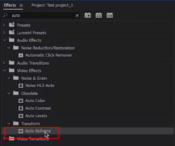Select Lumetri Presets label
This screenshot has width=175, height=146.
31,33
